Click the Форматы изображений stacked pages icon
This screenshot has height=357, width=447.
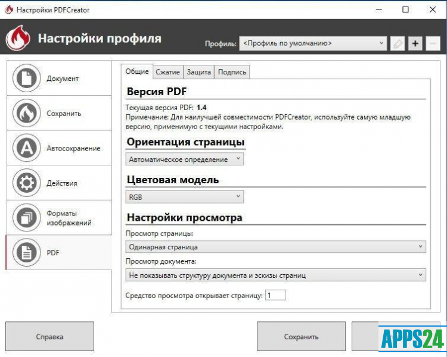[x=26, y=218]
